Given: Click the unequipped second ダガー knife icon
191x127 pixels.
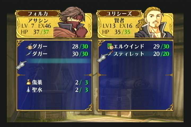Looking at the screenshot, I should tap(29, 54).
